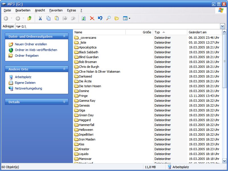228x171 pixels.
Task: Open the Datei menu
Action: (7, 10)
